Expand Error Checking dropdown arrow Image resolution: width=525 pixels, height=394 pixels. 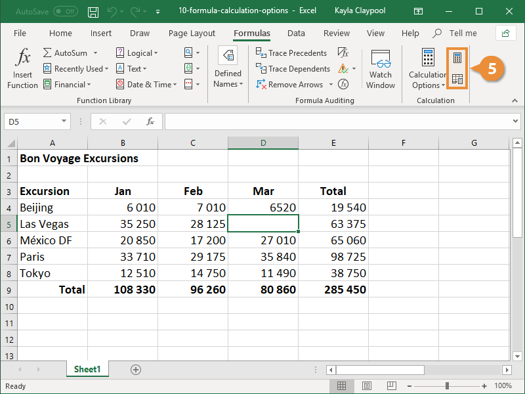click(x=354, y=69)
